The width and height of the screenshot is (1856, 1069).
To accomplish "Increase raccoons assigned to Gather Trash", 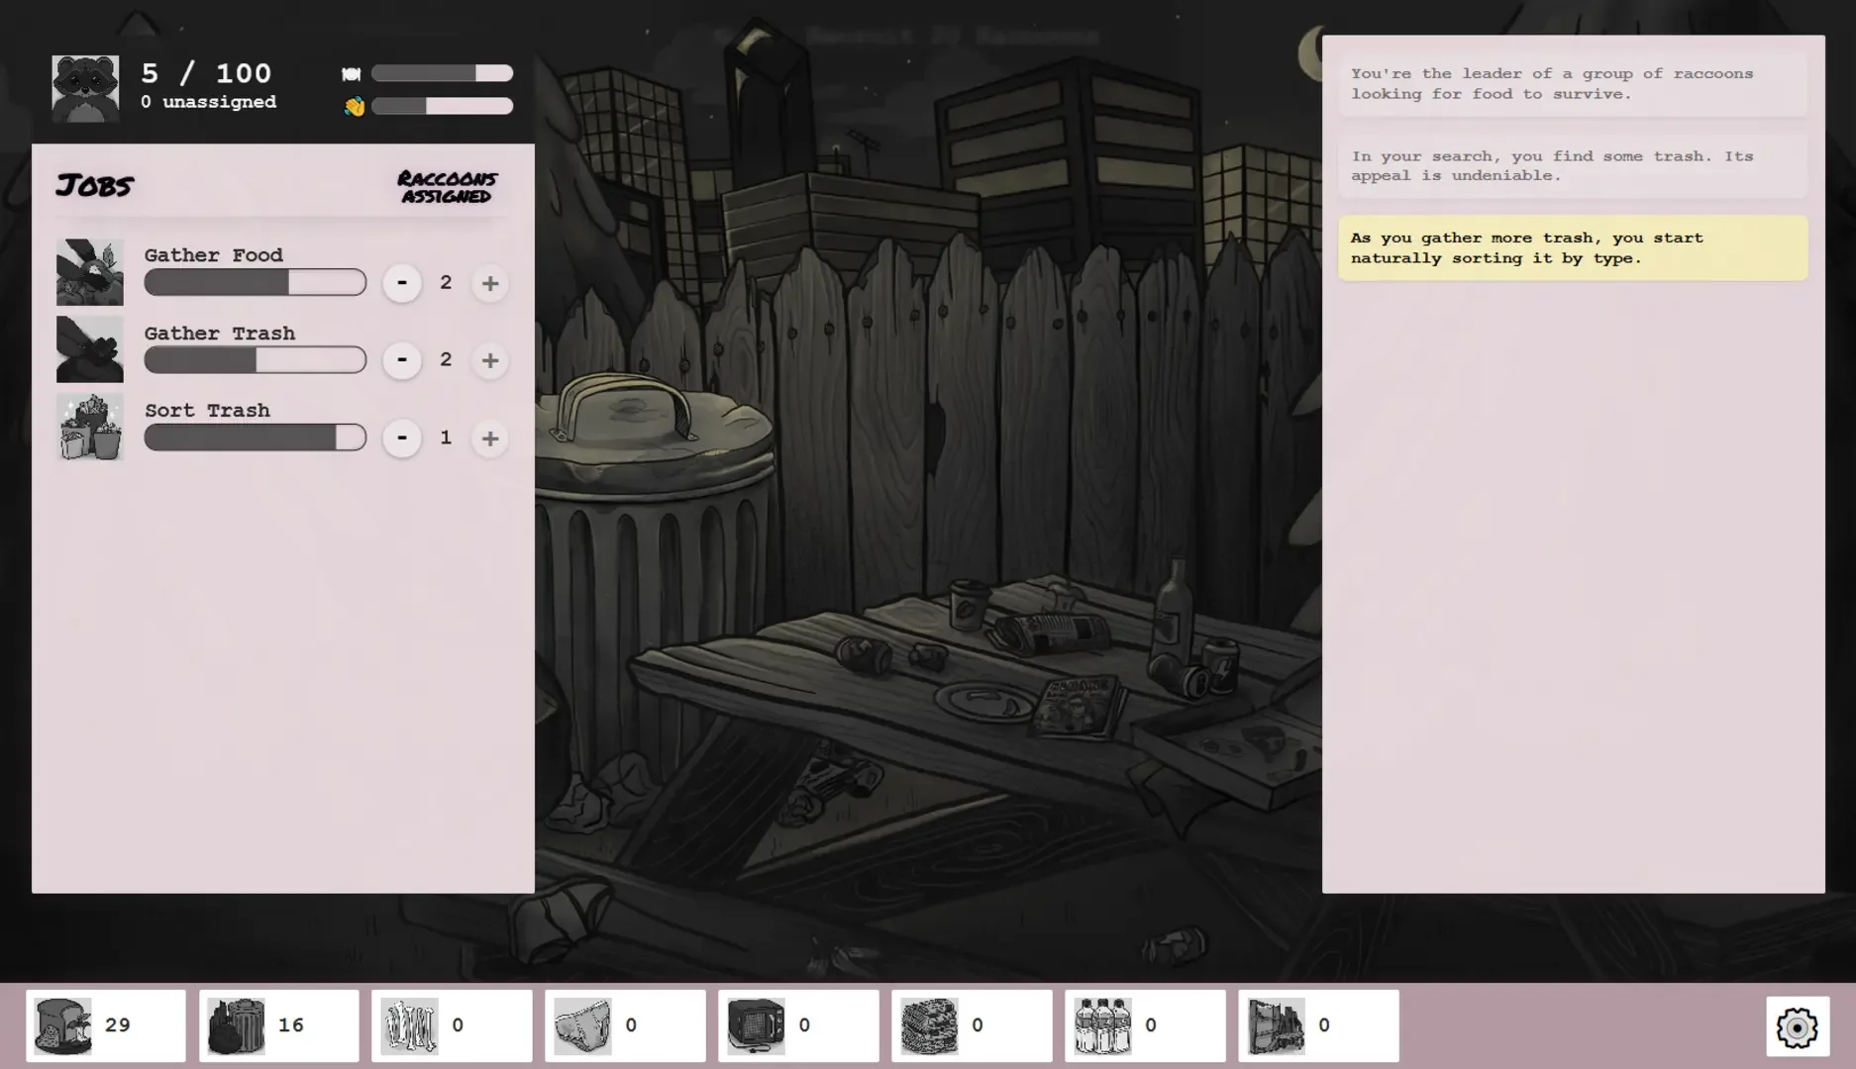I will pos(489,361).
